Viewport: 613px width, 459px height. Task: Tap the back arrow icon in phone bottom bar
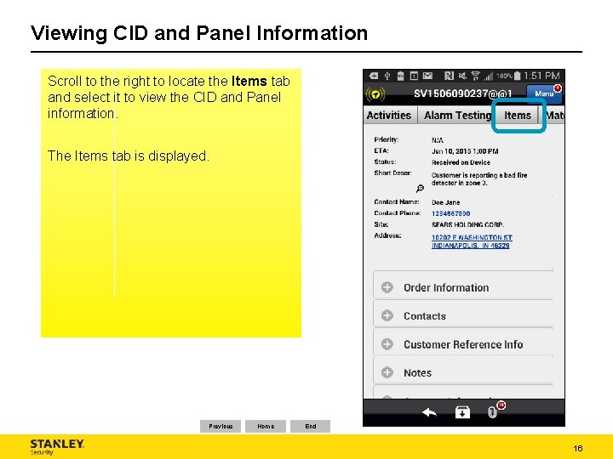click(429, 412)
